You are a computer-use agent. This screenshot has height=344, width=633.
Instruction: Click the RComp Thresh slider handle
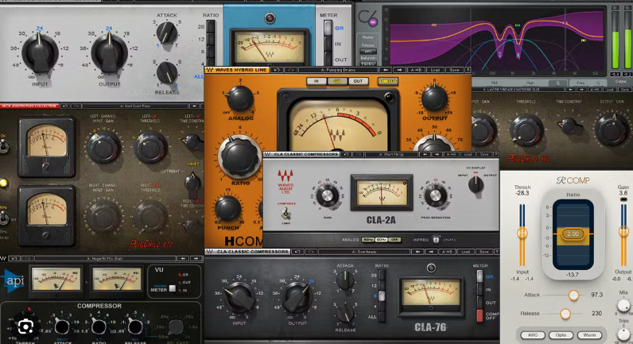point(522,233)
